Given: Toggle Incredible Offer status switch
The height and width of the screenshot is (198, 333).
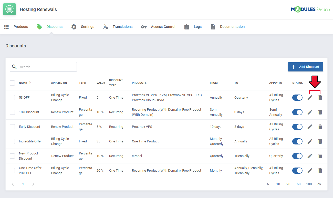Looking at the screenshot, I should (297, 141).
